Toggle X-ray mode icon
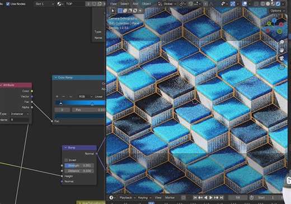The width and height of the screenshot is (291, 204). click(256, 4)
